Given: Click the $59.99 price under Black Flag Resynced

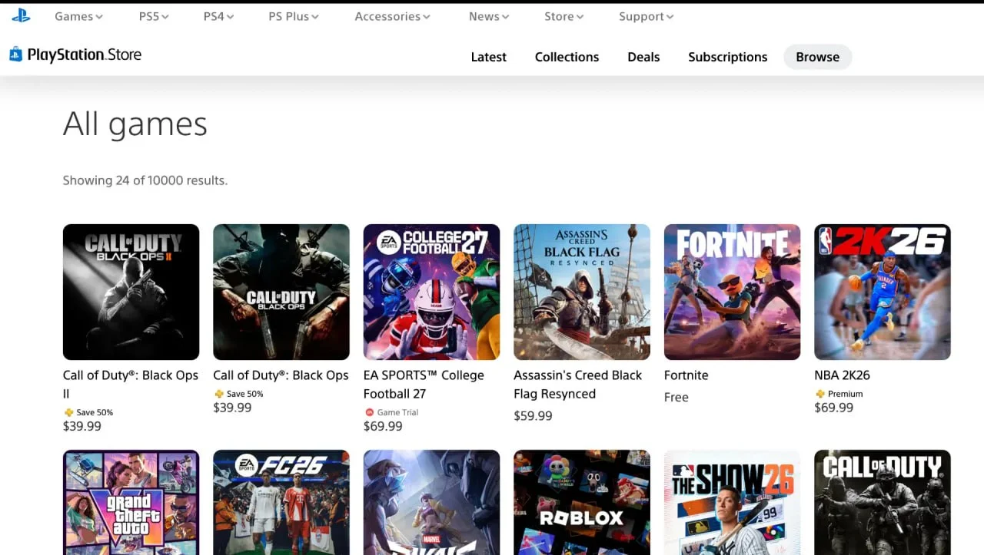Looking at the screenshot, I should point(533,416).
